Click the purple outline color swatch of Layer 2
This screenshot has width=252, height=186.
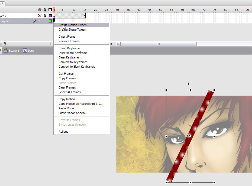50,16
